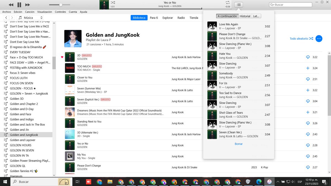Open Task View in the taskbar
Image resolution: width=331 pixels, height=186 pixels.
click(78, 182)
